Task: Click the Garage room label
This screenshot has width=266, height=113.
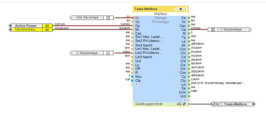Action: [x=160, y=18]
